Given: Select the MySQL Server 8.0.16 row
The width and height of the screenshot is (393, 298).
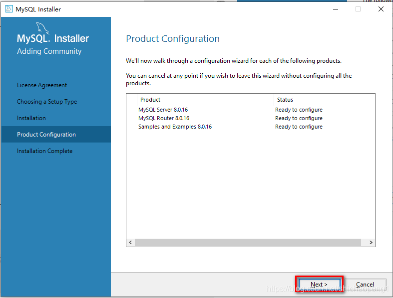Looking at the screenshot, I should [x=251, y=110].
